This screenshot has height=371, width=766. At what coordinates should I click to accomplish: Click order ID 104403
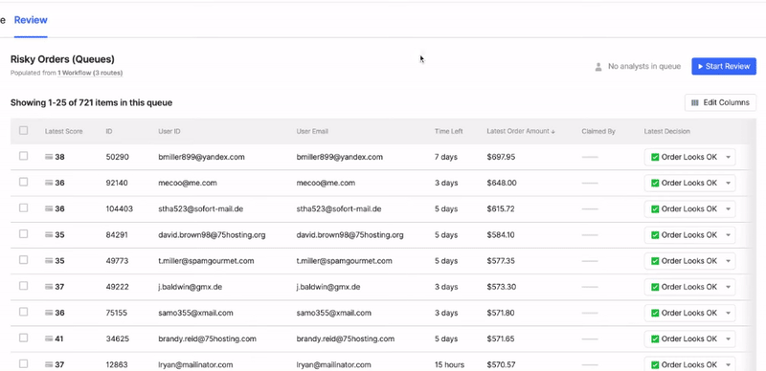[119, 209]
